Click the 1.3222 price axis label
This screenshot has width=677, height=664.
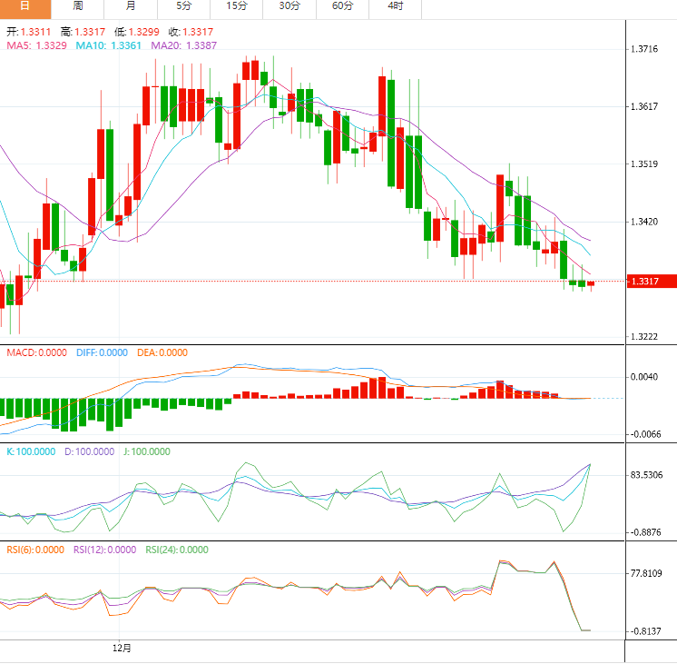pyautogui.click(x=644, y=337)
